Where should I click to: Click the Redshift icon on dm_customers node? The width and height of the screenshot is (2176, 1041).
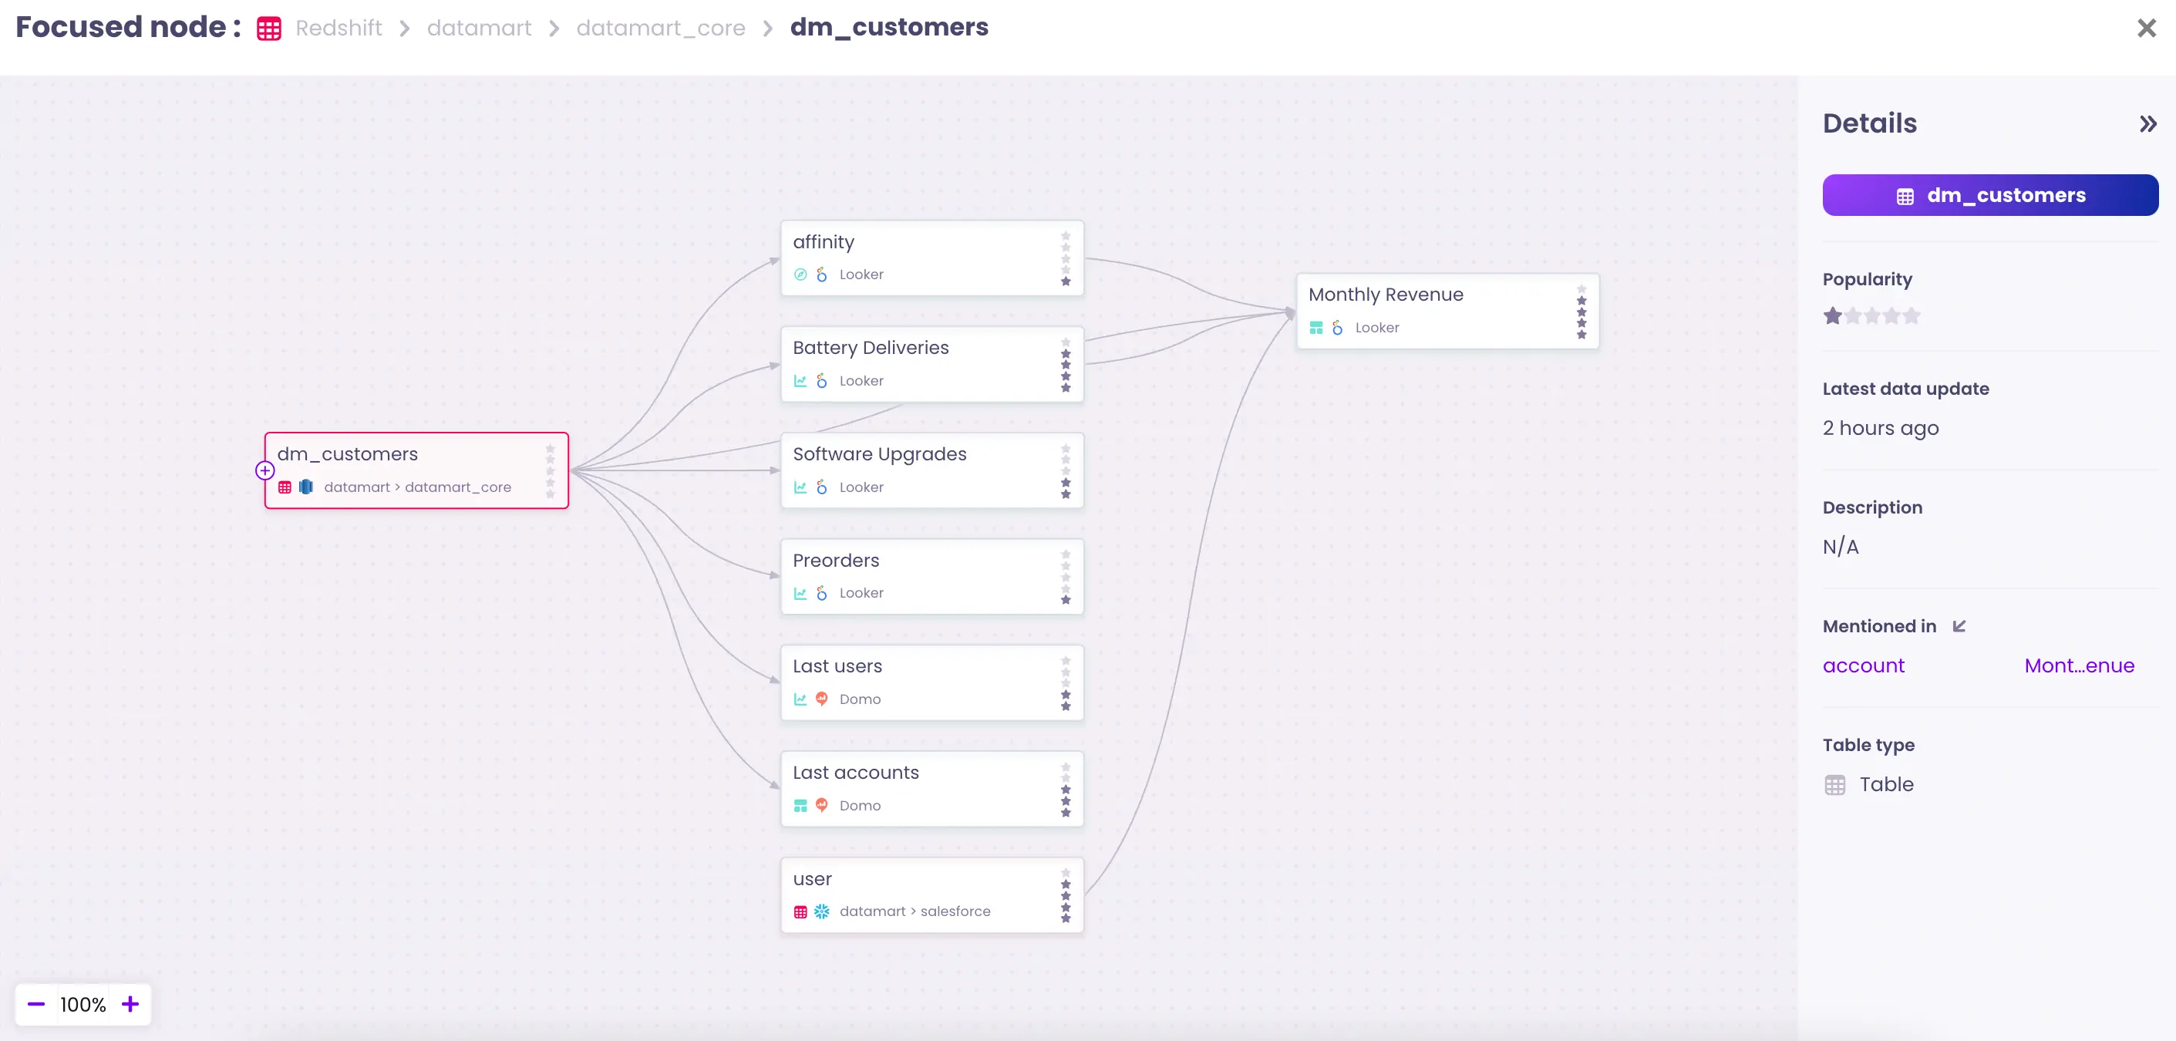[306, 487]
